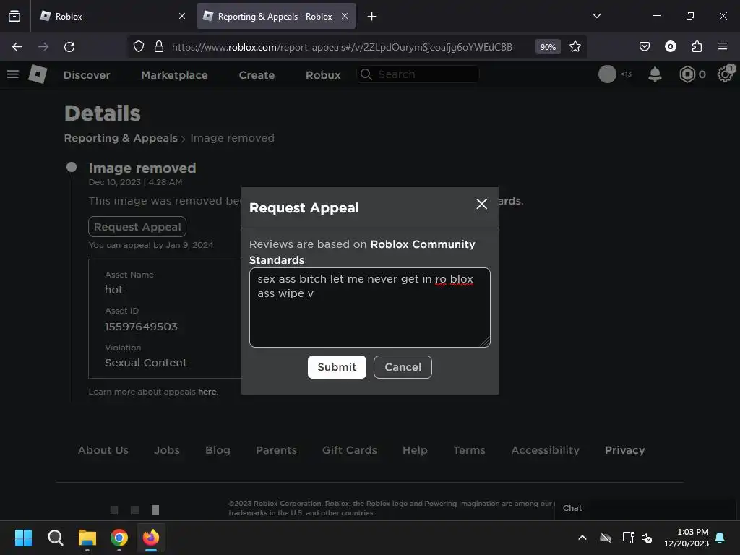The image size is (740, 555).
Task: Open File Explorer from taskbar
Action: pyautogui.click(x=87, y=538)
